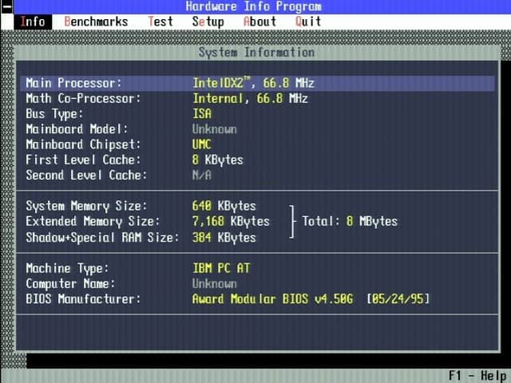This screenshot has height=383, width=511.
Task: Click the F1 - Help status hint
Action: (477, 376)
